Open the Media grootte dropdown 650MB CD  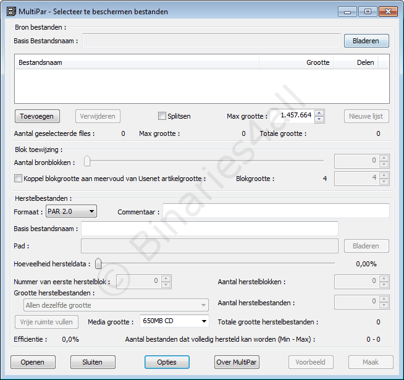[174, 321]
